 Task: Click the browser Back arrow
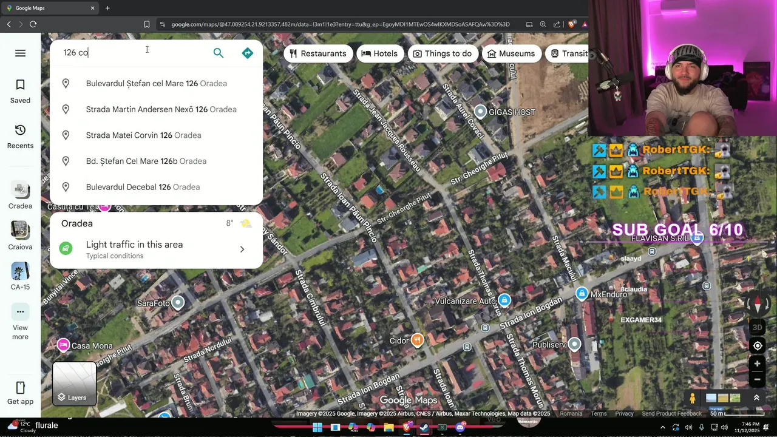tap(8, 24)
